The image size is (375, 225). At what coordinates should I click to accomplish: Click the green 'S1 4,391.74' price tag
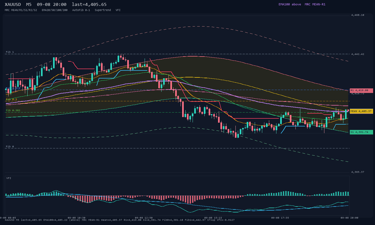click(x=361, y=132)
